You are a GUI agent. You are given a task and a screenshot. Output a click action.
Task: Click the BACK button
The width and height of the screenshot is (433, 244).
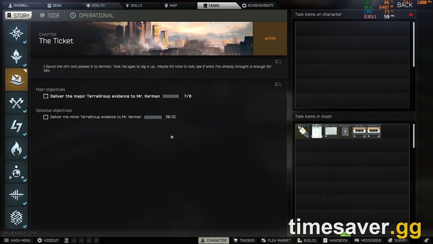[x=405, y=5]
